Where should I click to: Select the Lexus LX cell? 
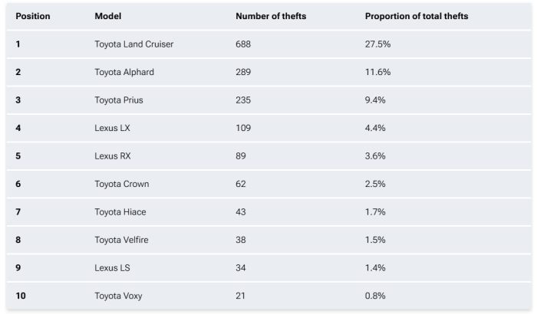click(x=112, y=127)
